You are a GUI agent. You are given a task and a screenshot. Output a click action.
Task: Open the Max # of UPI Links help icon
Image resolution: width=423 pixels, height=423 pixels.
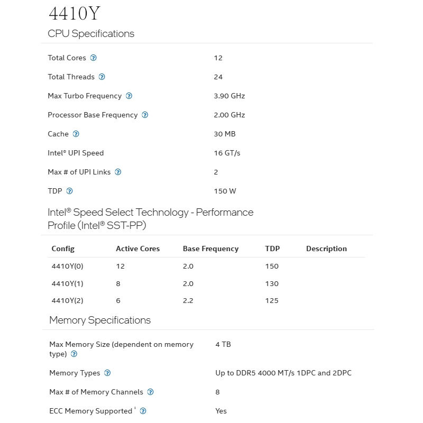point(118,172)
